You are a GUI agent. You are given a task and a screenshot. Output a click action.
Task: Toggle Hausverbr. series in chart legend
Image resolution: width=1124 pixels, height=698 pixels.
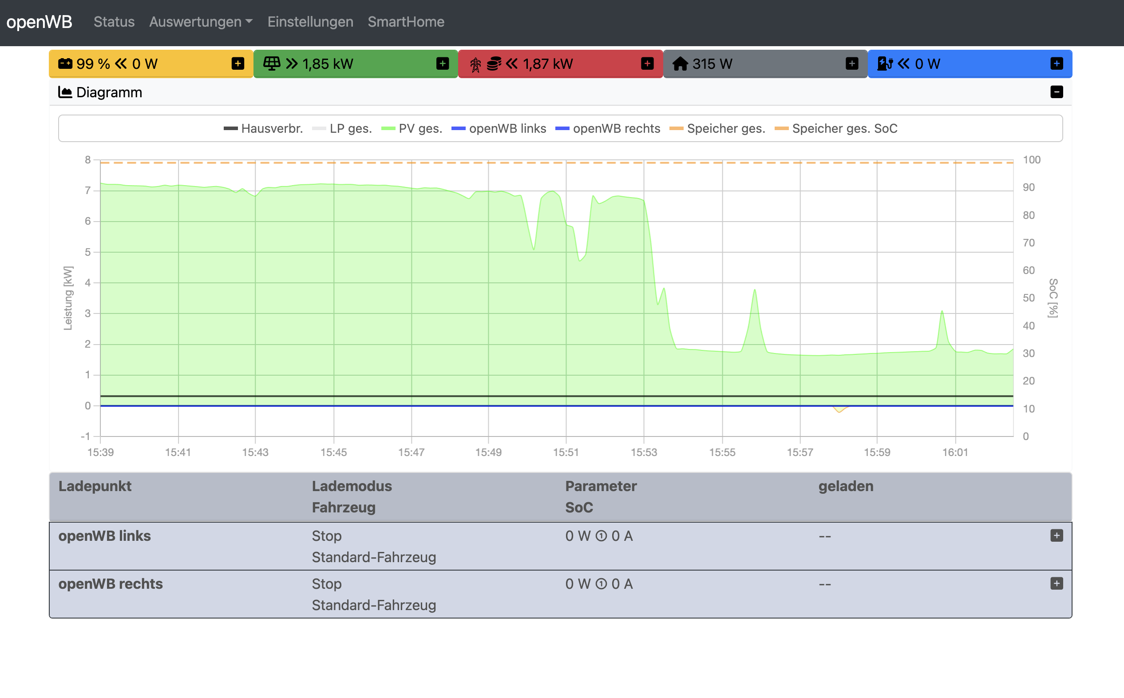[271, 129]
